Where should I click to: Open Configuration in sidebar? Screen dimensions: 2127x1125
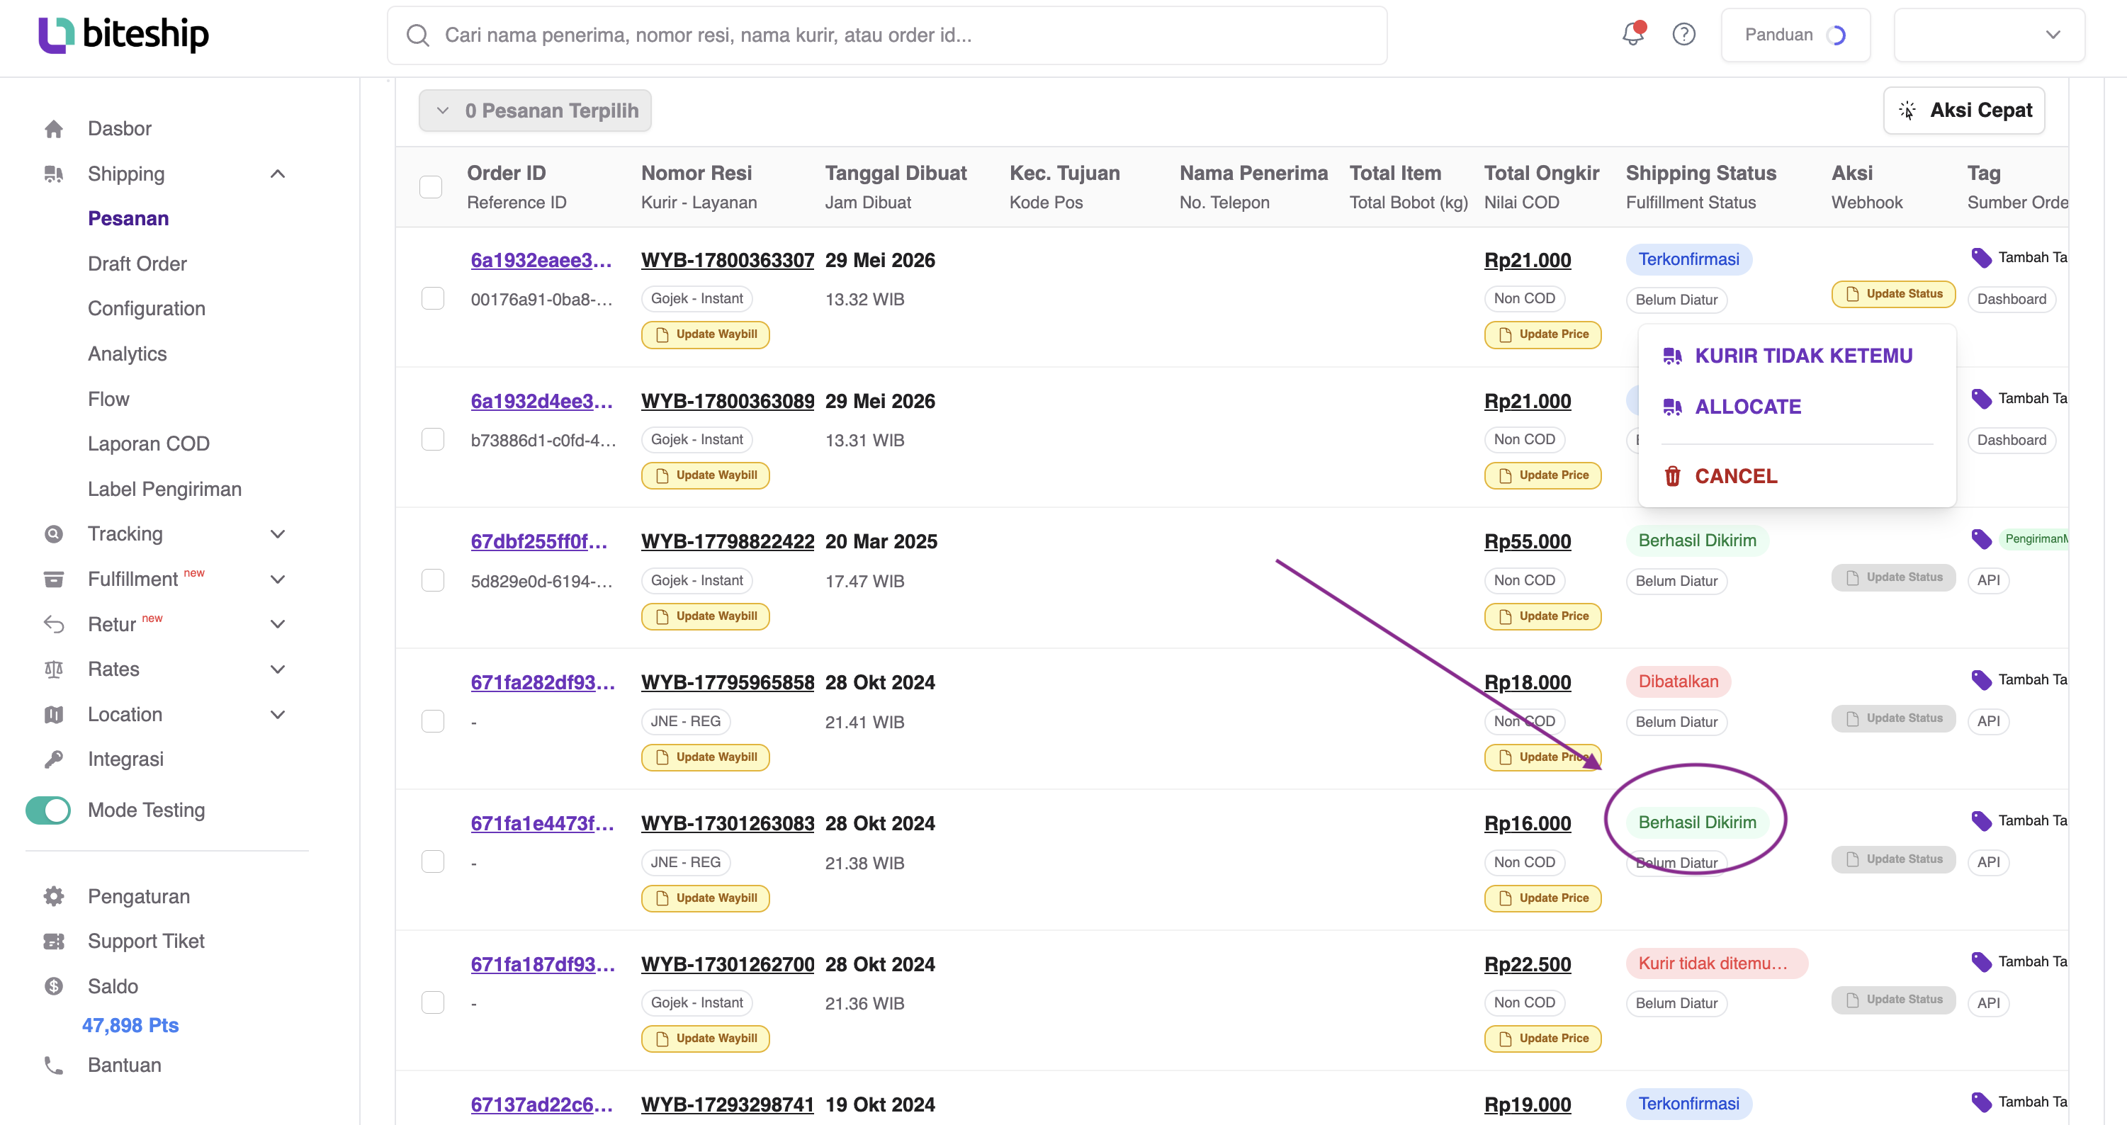pos(146,309)
